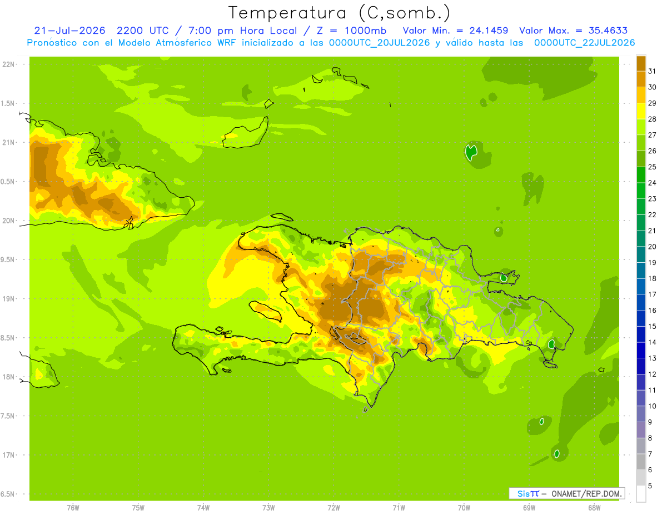This screenshot has width=667, height=515.
Task: Click the "17" value on the color scale
Action: 653,294
